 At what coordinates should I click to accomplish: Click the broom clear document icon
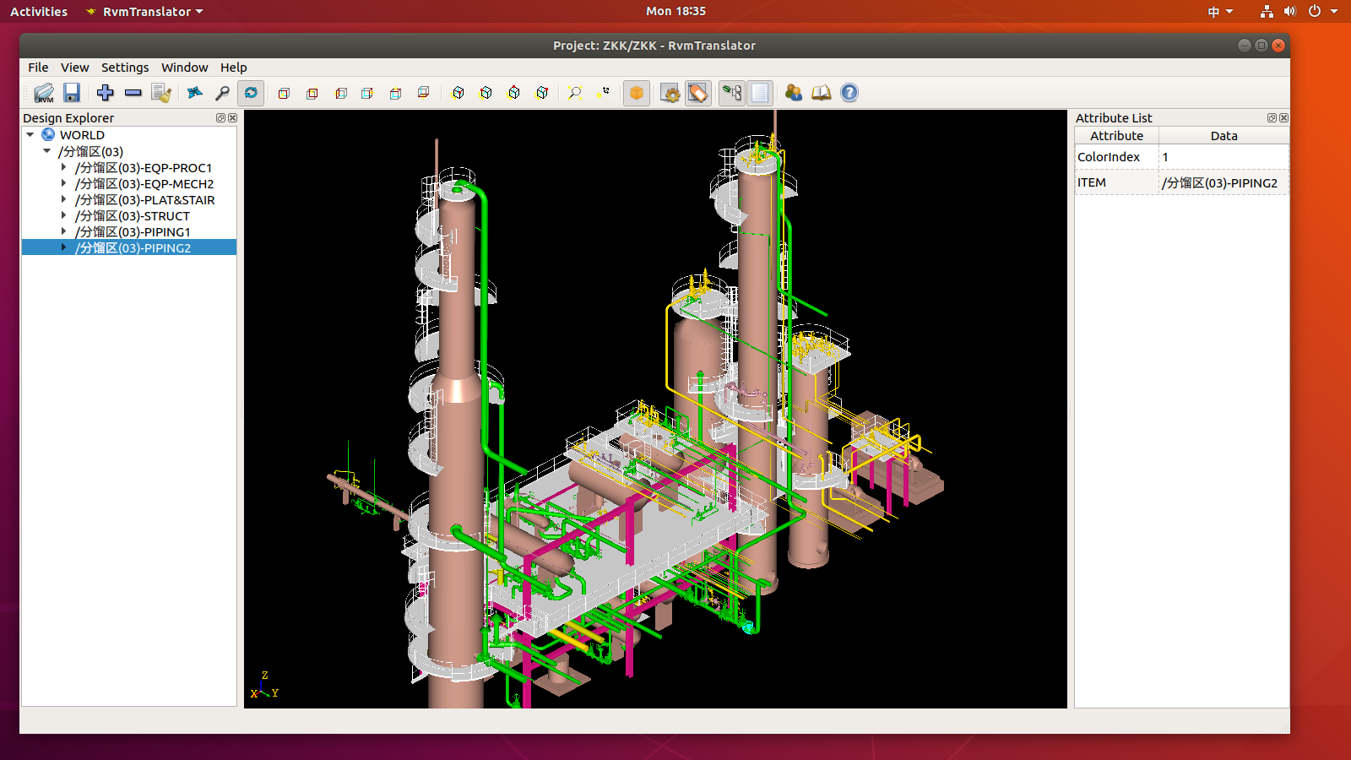[x=161, y=93]
